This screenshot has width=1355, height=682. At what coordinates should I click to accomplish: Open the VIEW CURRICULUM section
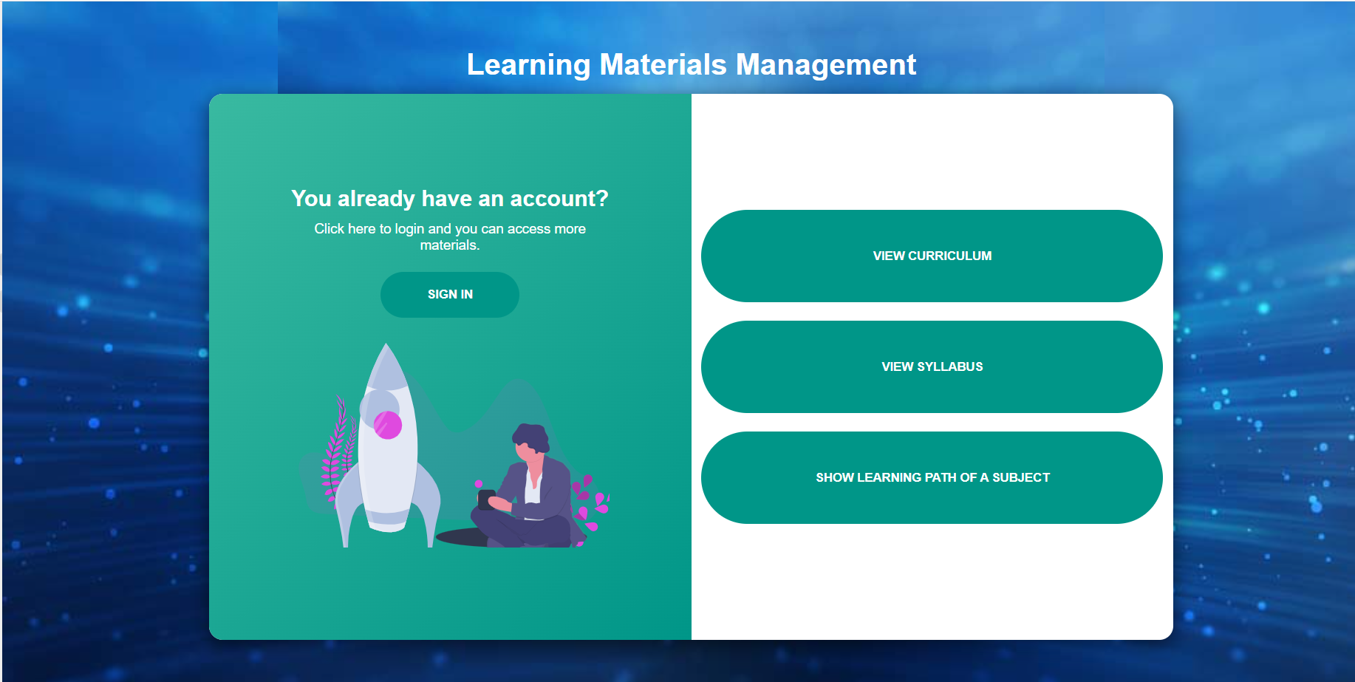[x=931, y=256]
